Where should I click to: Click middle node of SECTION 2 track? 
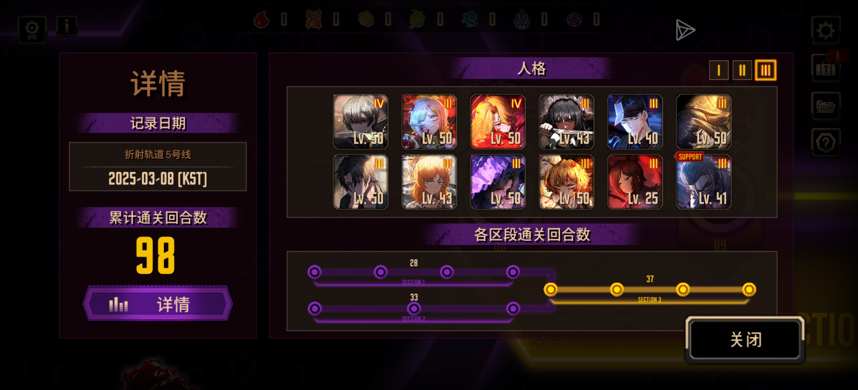[414, 309]
